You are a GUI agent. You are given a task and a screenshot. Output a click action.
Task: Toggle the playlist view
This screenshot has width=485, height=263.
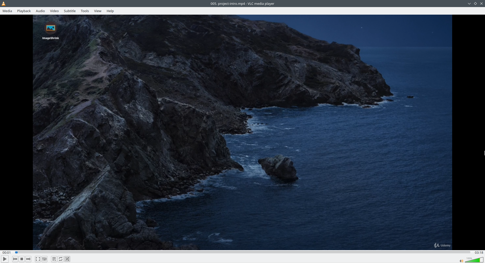tap(54, 259)
